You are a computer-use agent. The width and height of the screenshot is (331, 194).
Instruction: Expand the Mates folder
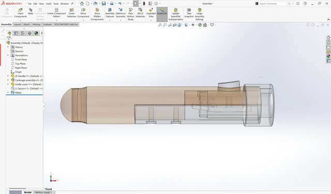pyautogui.click(x=8, y=93)
